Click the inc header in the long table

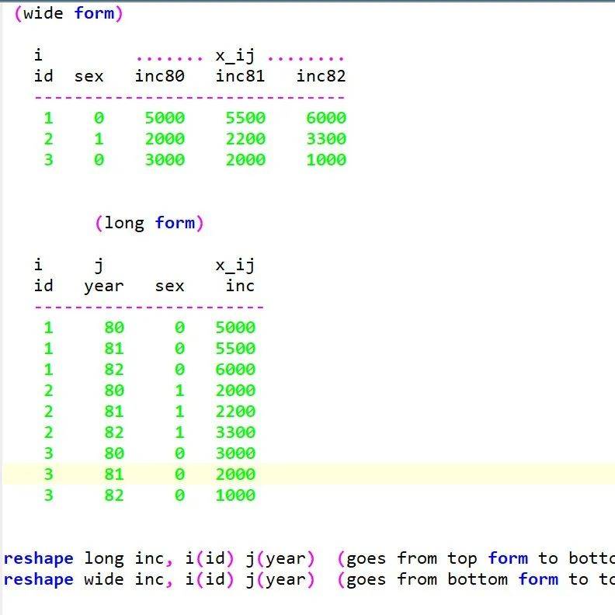pos(240,286)
